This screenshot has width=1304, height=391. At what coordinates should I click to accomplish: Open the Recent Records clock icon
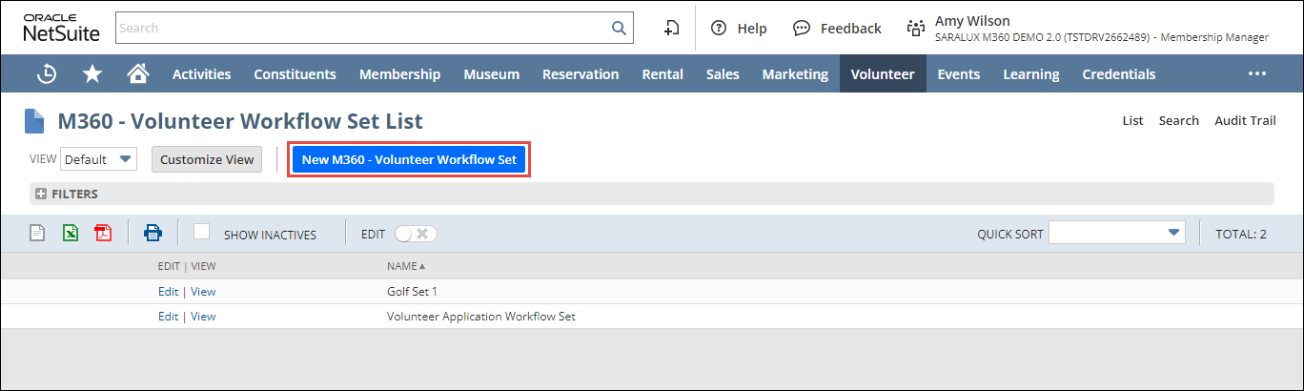46,74
